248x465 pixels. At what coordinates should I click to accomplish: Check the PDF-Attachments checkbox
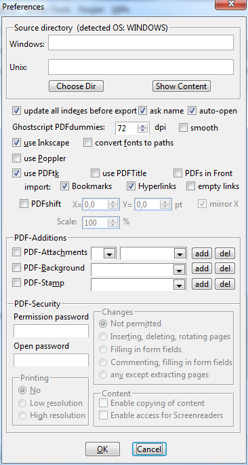[x=16, y=252]
